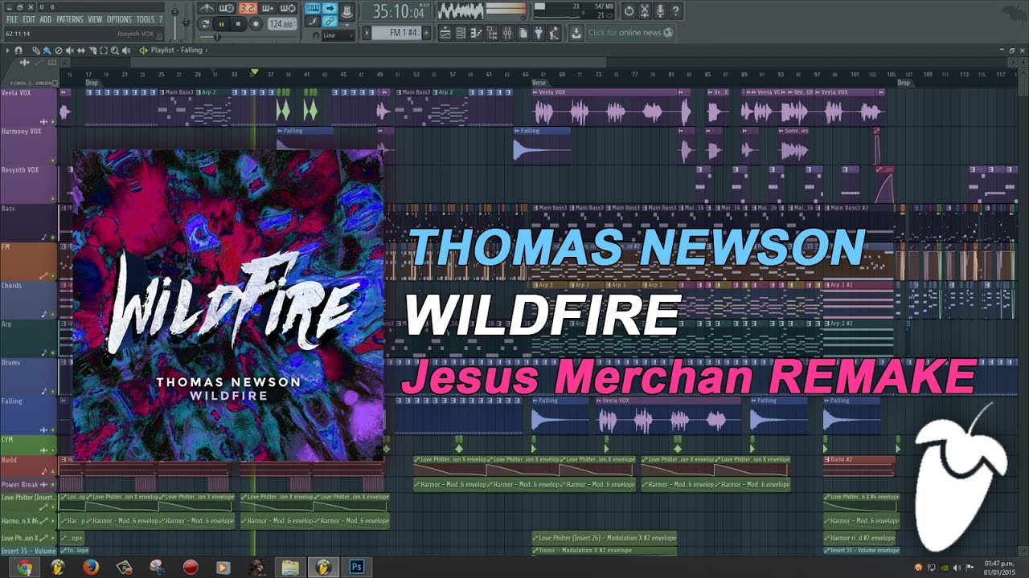This screenshot has height=578, width=1029.
Task: Stop playback with the stop button
Action: coord(238,24)
